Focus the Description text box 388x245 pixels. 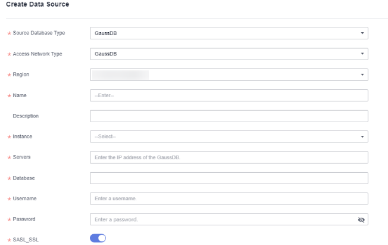point(229,116)
